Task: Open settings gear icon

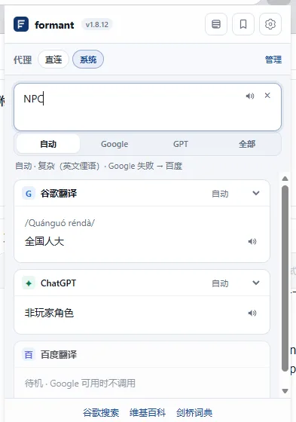Action: pyautogui.click(x=270, y=24)
